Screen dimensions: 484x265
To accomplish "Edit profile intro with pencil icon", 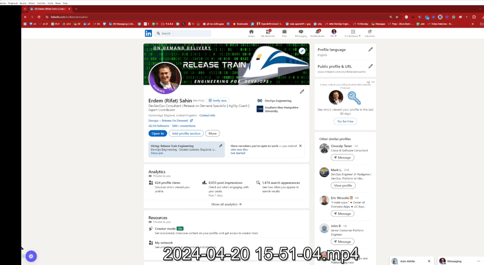I will pyautogui.click(x=302, y=92).
